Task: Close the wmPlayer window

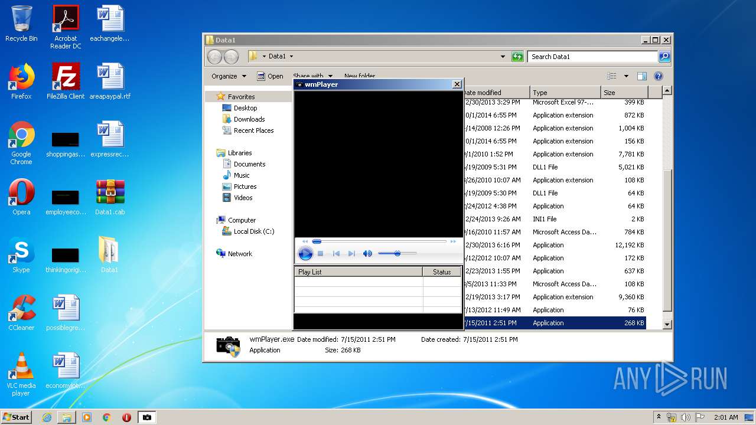Action: point(457,84)
